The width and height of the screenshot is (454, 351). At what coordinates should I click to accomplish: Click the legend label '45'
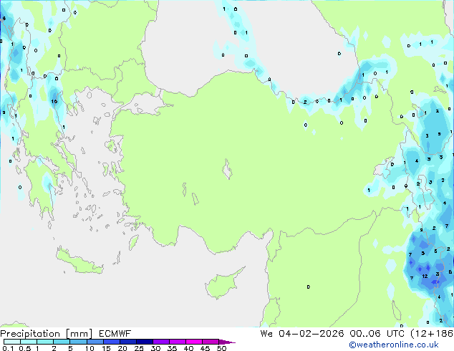[x=205, y=348]
